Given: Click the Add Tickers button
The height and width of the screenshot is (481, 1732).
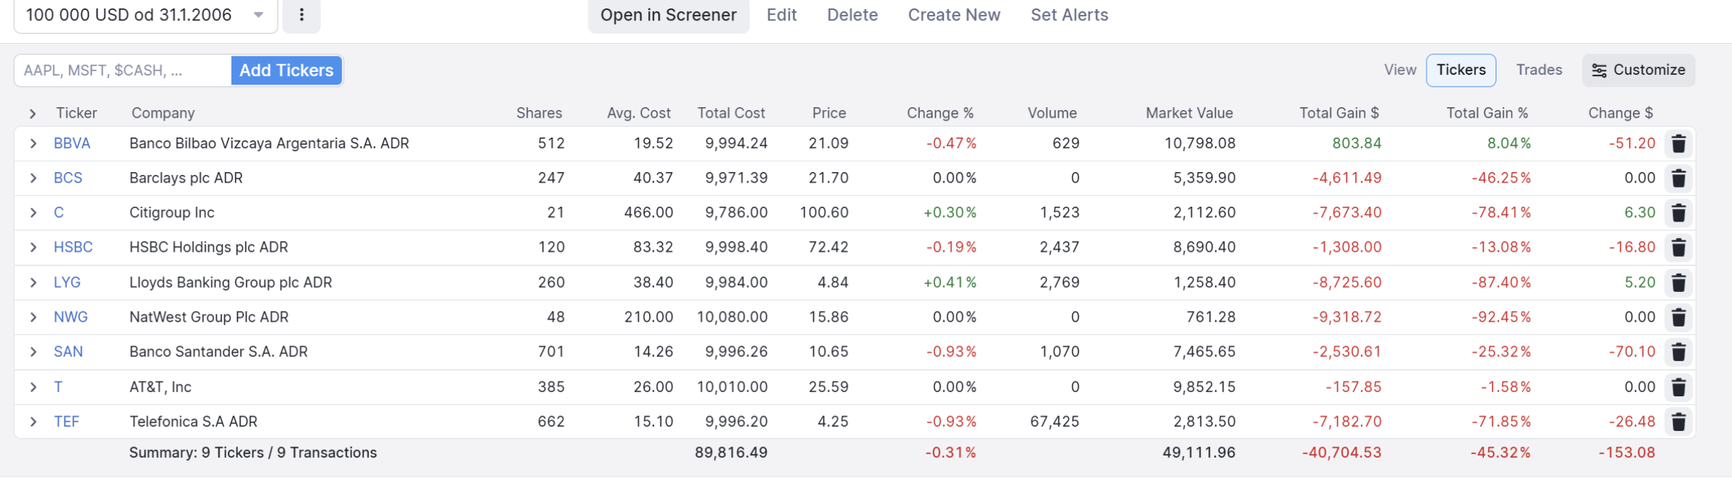Looking at the screenshot, I should click(286, 71).
